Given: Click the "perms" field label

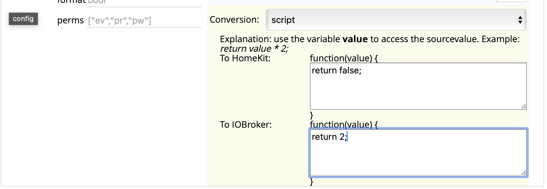Looking at the screenshot, I should [70, 20].
